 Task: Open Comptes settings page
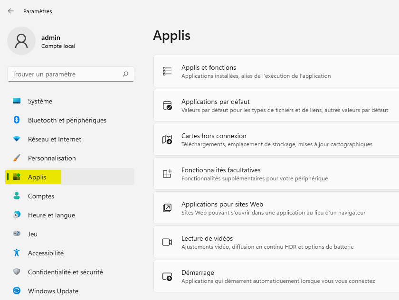coord(41,196)
